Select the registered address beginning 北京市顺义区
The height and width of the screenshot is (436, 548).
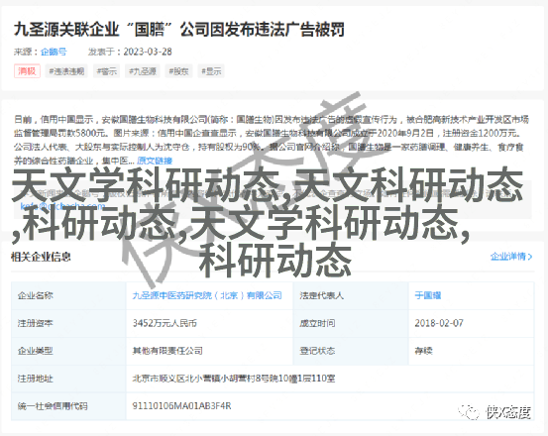click(x=234, y=379)
